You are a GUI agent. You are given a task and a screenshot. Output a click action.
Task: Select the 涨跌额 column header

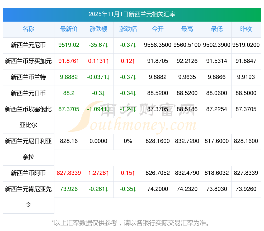[98, 29]
